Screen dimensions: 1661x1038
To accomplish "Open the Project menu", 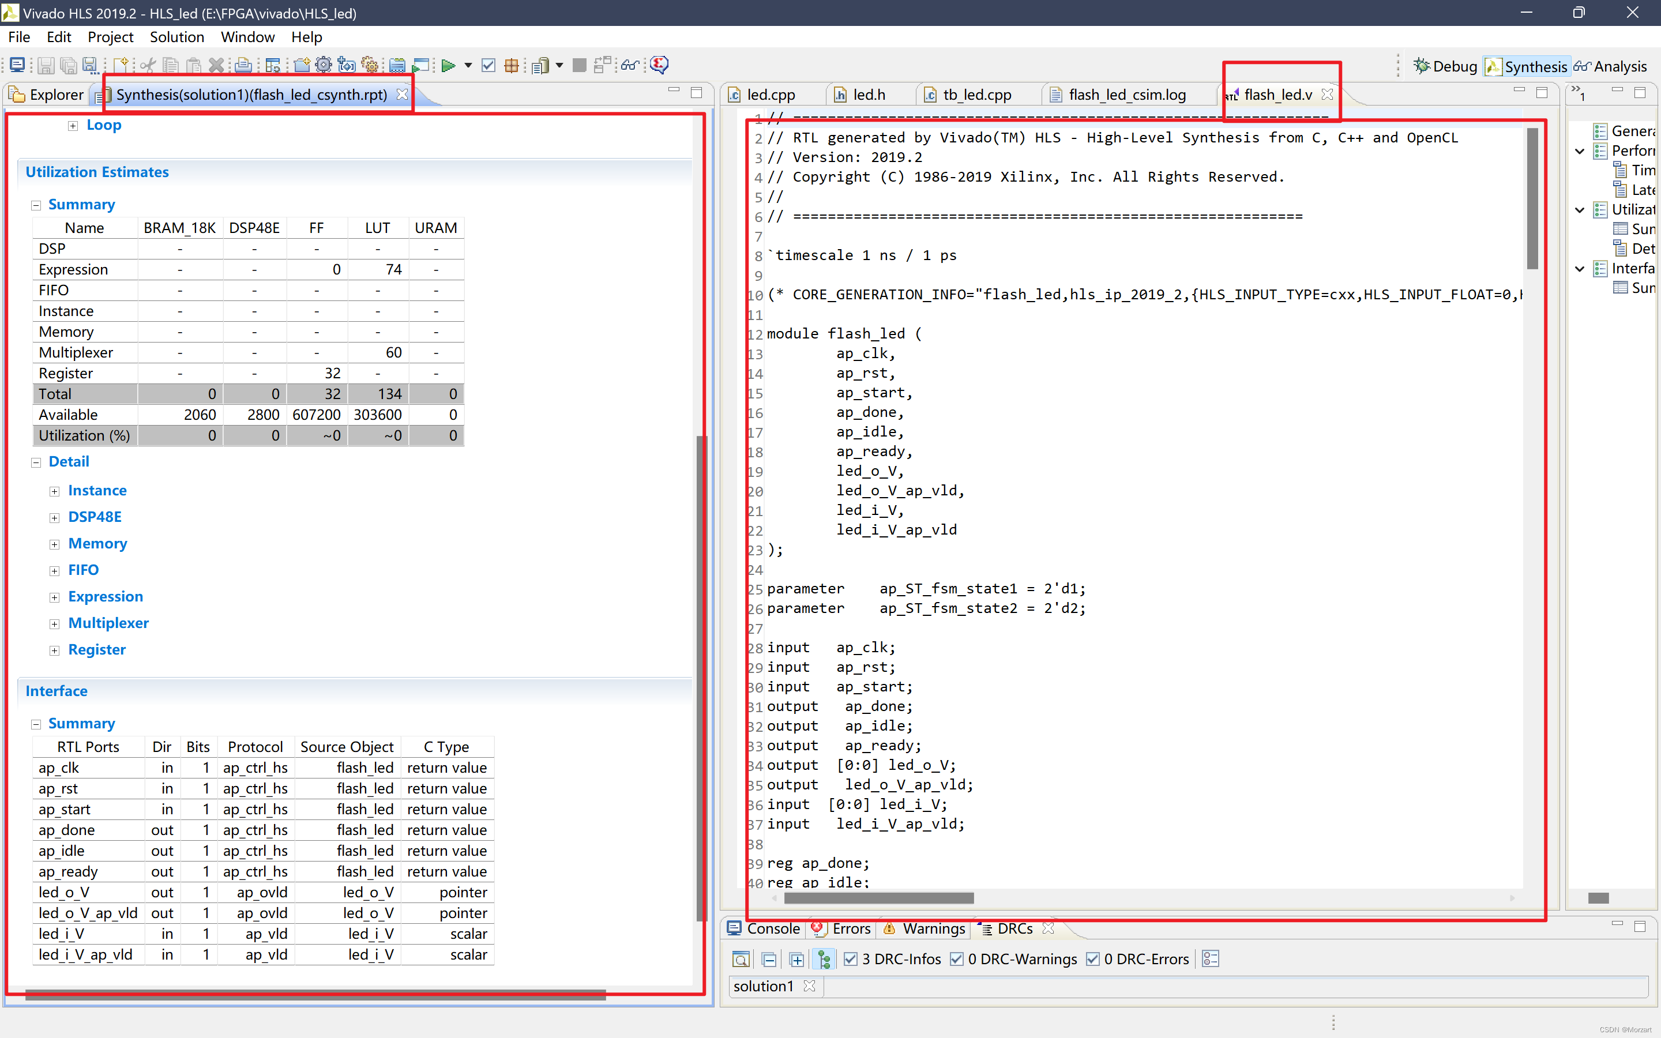I will 110,37.
